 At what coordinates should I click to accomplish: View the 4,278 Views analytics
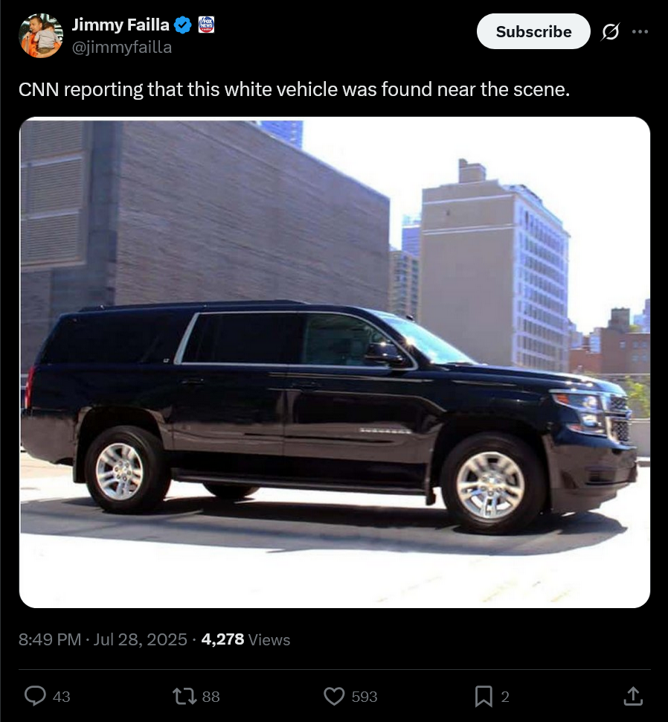coord(245,639)
